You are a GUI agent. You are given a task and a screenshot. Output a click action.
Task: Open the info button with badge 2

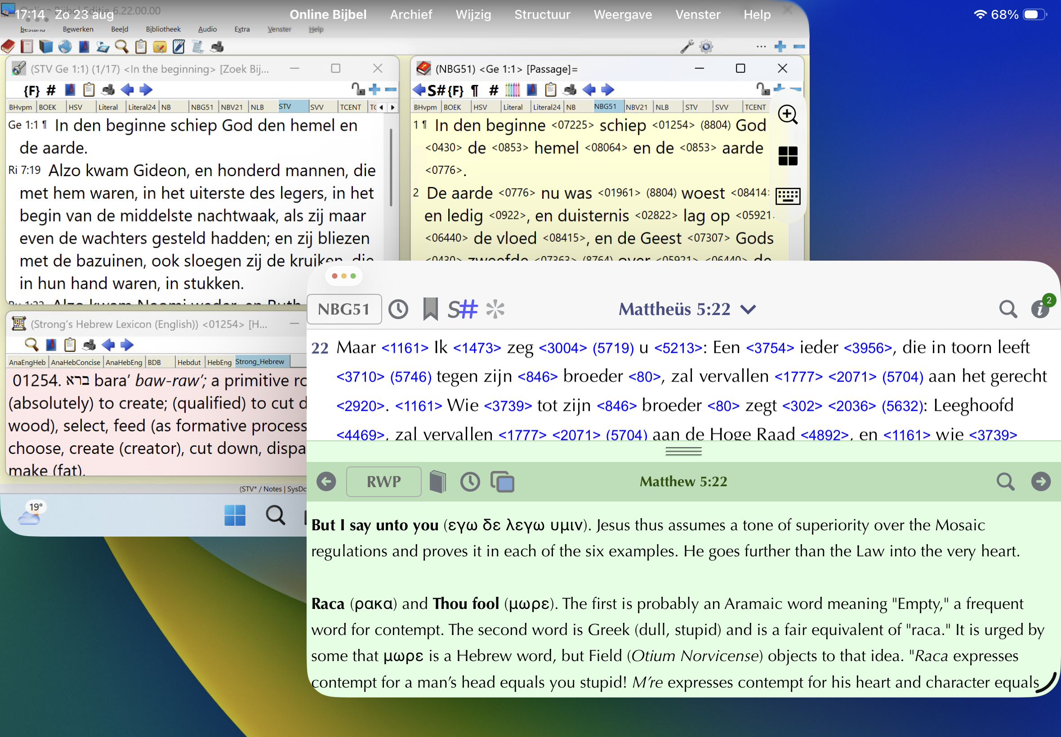point(1040,308)
